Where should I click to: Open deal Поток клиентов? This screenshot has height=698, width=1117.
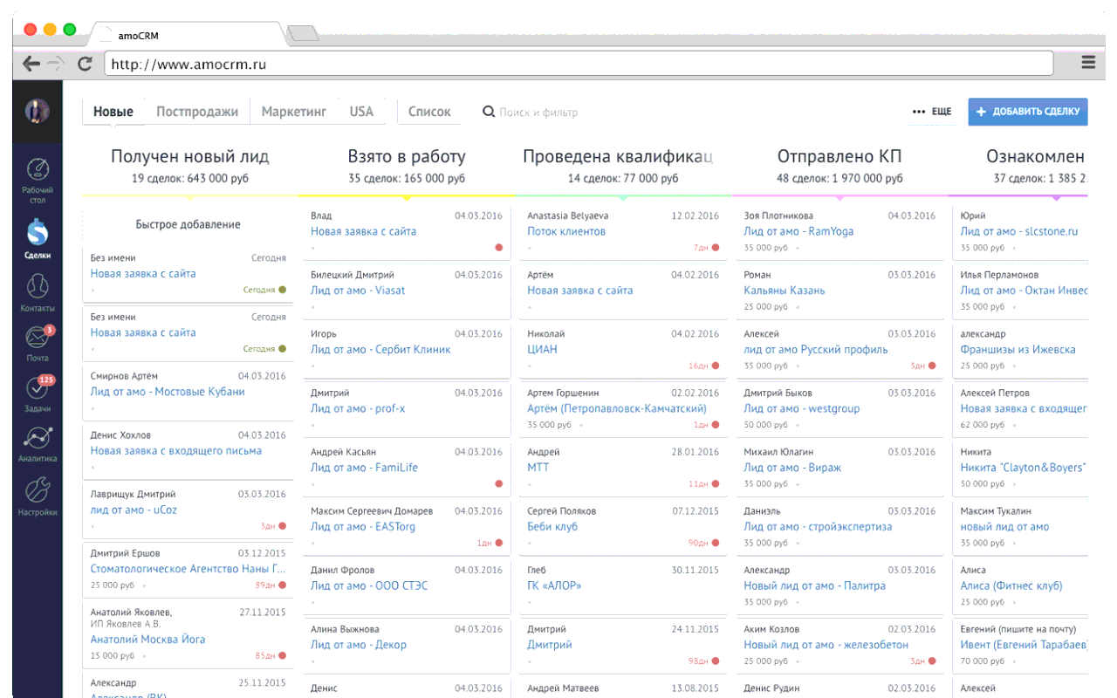click(566, 231)
